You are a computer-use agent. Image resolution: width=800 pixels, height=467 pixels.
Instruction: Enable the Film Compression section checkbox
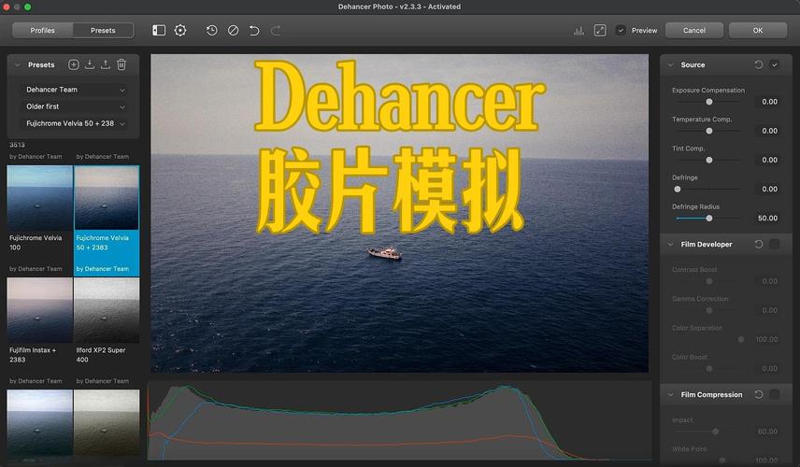click(x=774, y=394)
